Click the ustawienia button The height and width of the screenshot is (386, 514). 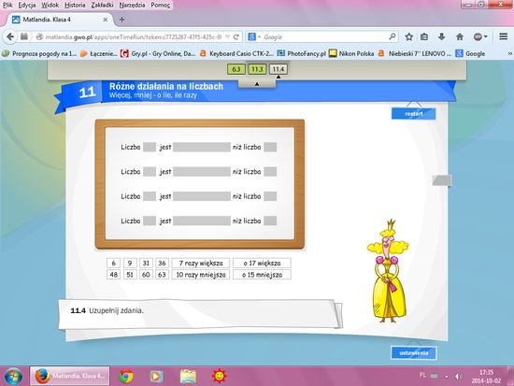[413, 353]
